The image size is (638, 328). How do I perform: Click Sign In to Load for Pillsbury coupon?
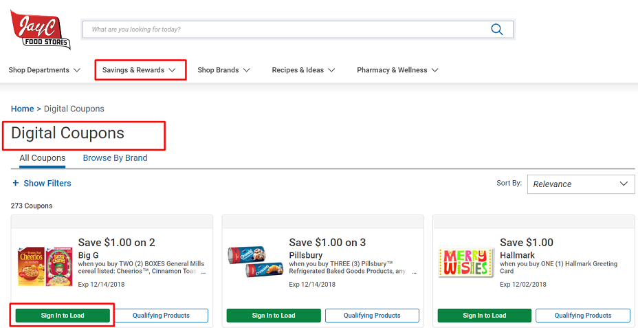tap(274, 316)
